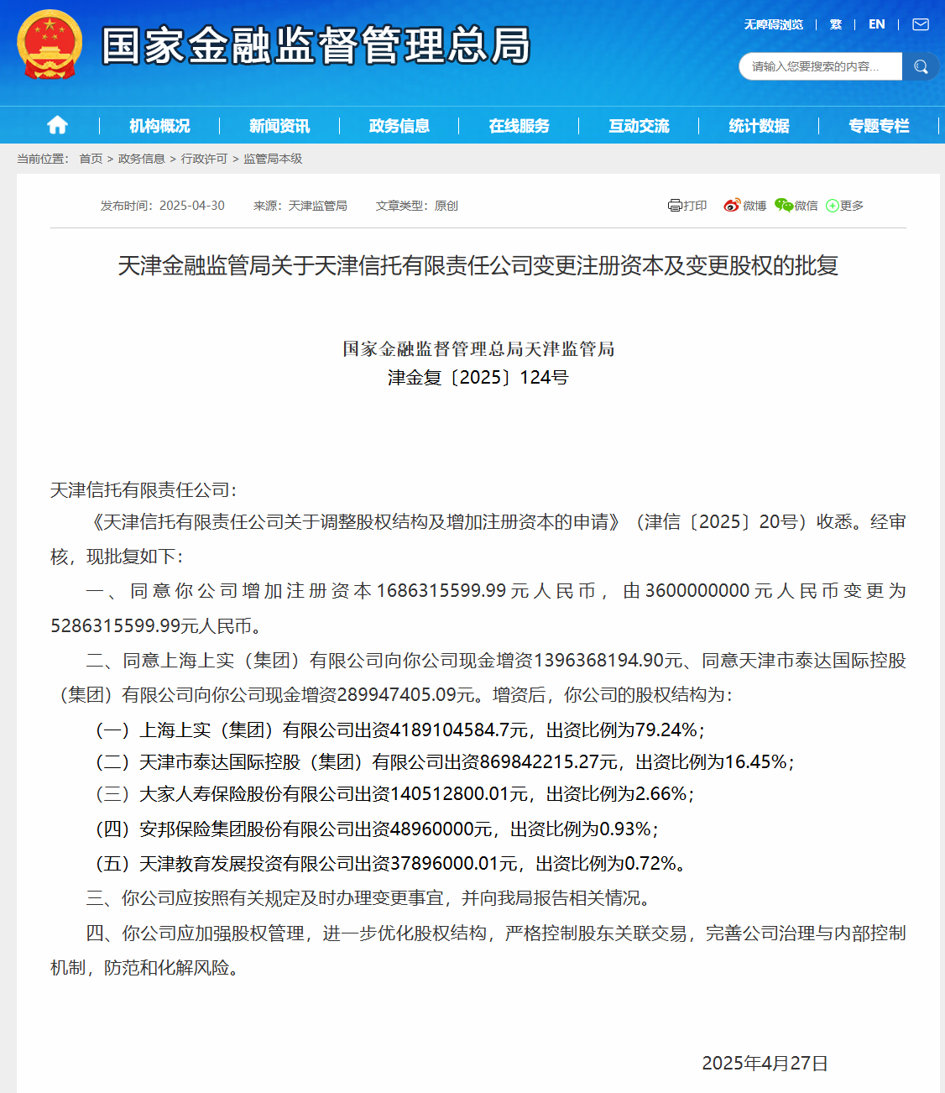
Task: Click salutation 天津信托有限责任公司：
Action: (x=144, y=490)
